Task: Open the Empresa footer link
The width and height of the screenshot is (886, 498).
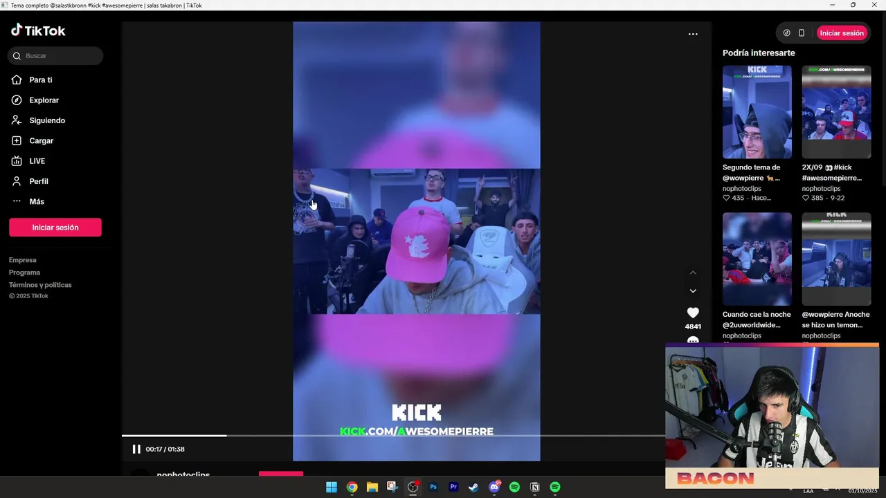Action: coord(23,260)
